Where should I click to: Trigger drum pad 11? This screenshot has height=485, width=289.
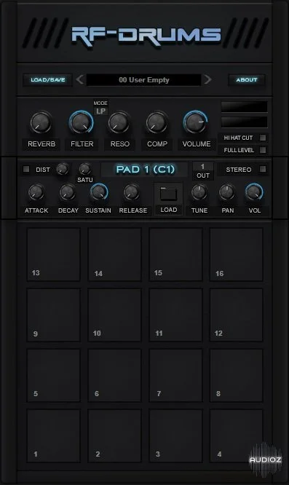click(175, 315)
